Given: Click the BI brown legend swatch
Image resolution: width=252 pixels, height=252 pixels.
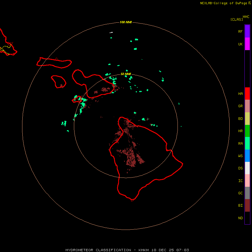Looking at the screenshot, I should [x=247, y=206].
